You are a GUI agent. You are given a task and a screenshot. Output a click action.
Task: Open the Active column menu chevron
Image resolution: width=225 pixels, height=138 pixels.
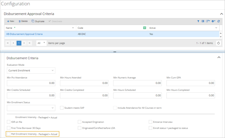[x=216, y=28]
